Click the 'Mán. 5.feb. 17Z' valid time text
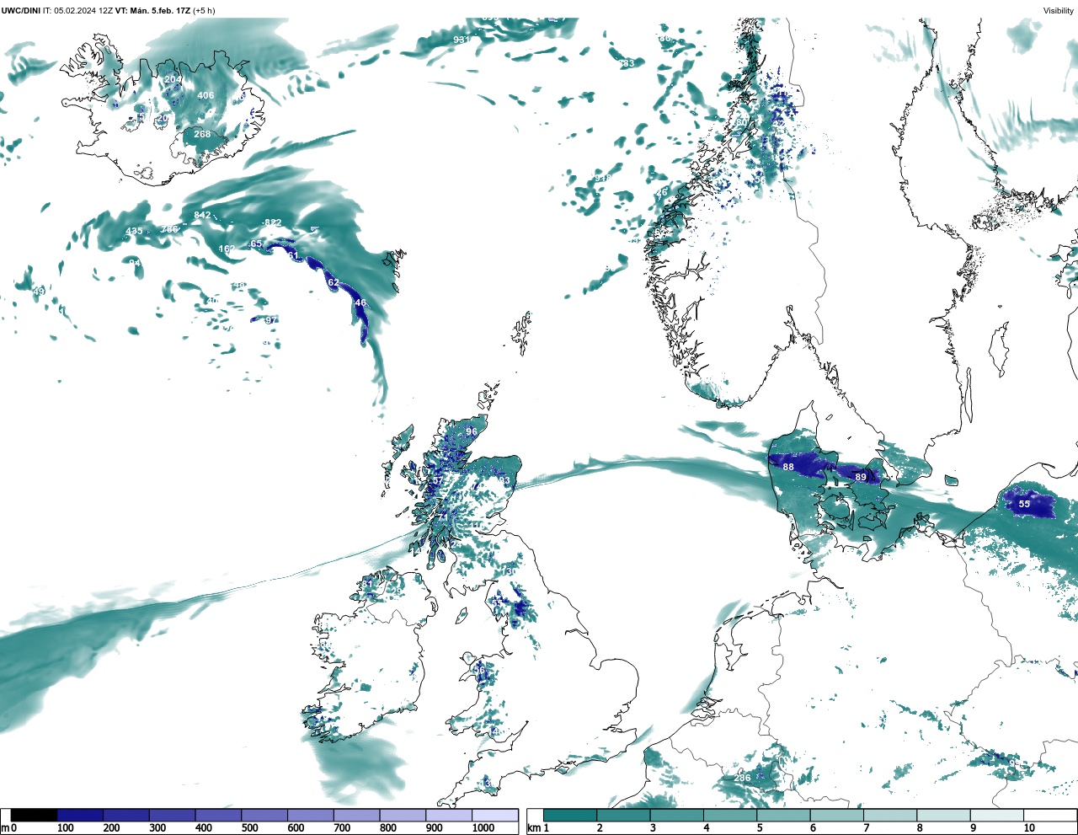The width and height of the screenshot is (1078, 835). [x=159, y=10]
